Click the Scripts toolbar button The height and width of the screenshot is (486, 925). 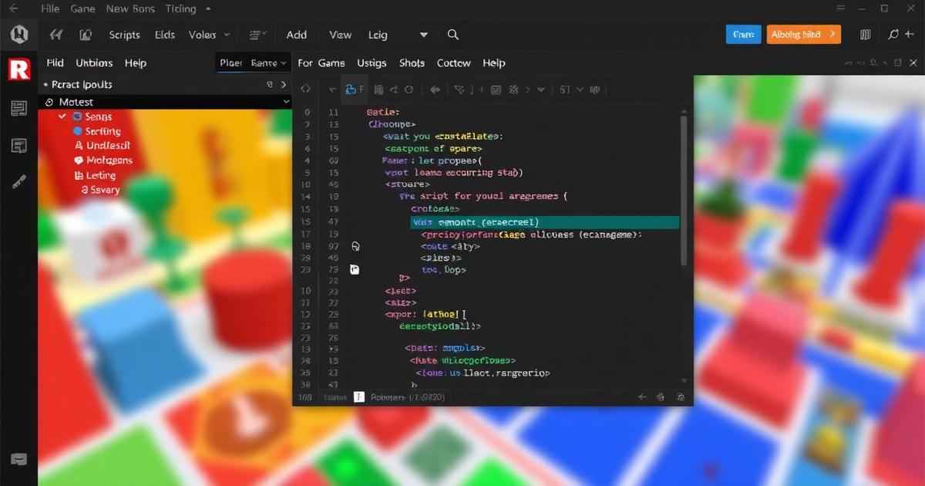pyautogui.click(x=124, y=35)
